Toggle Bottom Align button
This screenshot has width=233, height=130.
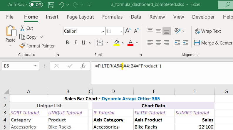pos(166,31)
